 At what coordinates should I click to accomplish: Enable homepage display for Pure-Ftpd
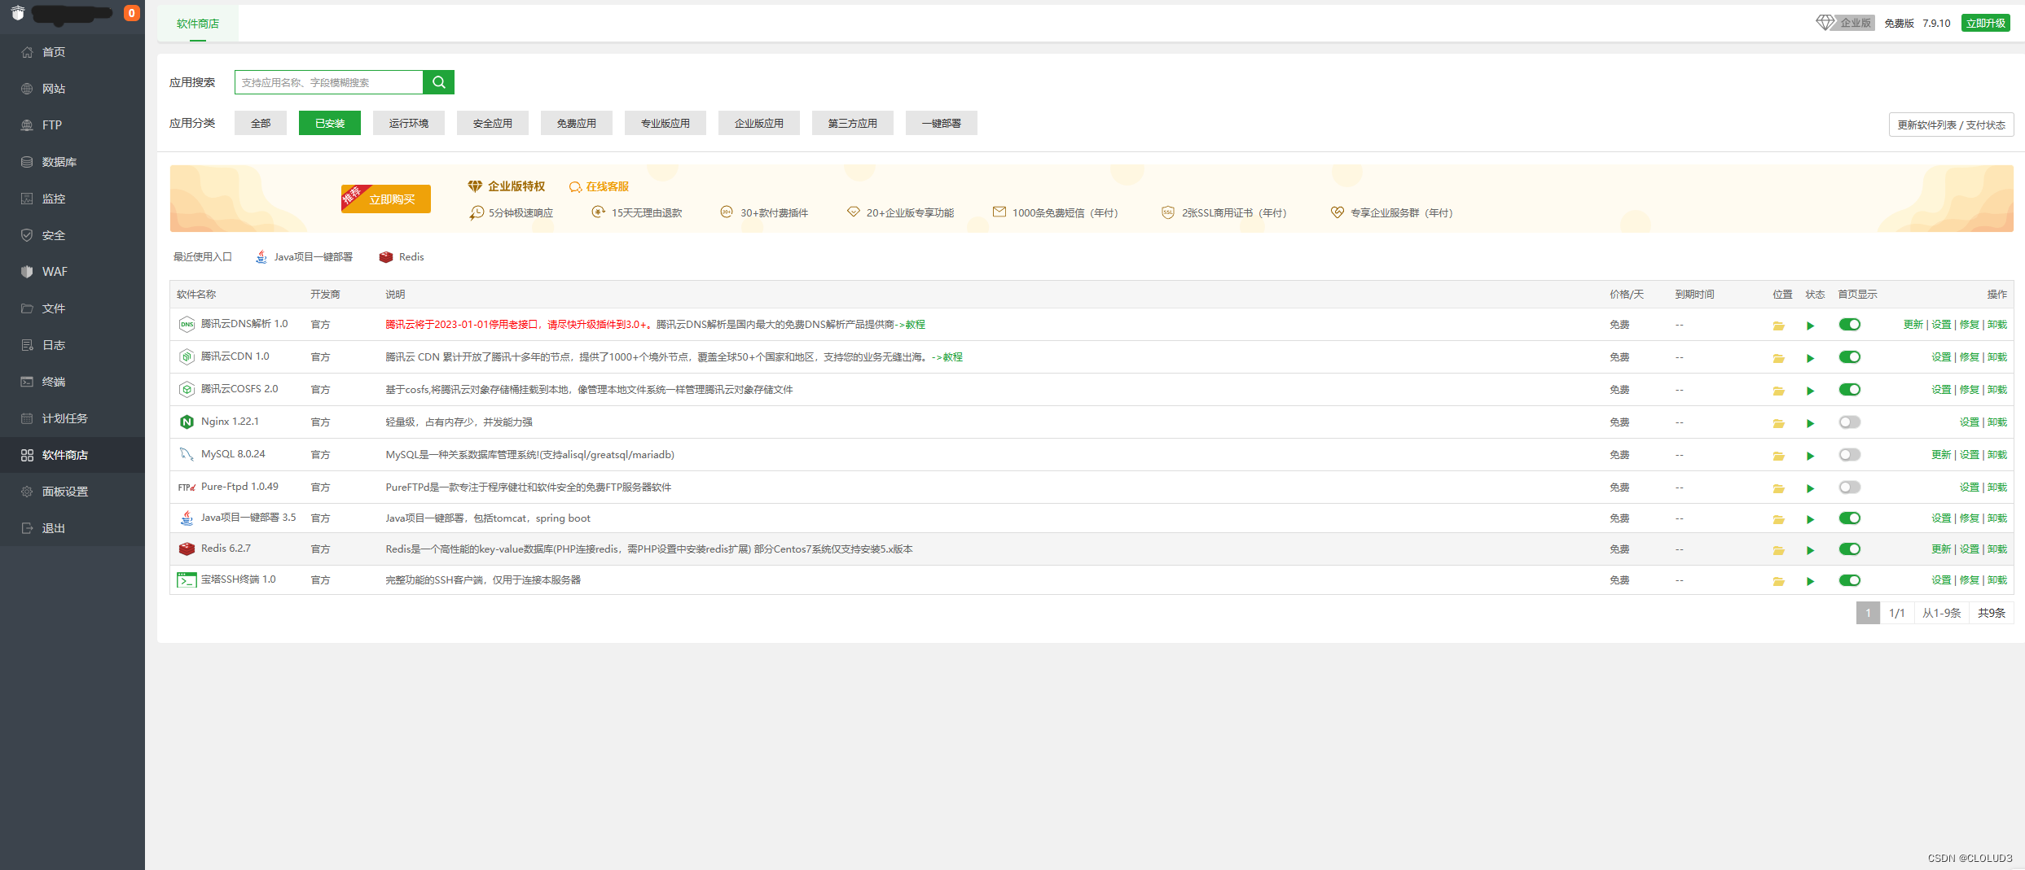[1849, 487]
